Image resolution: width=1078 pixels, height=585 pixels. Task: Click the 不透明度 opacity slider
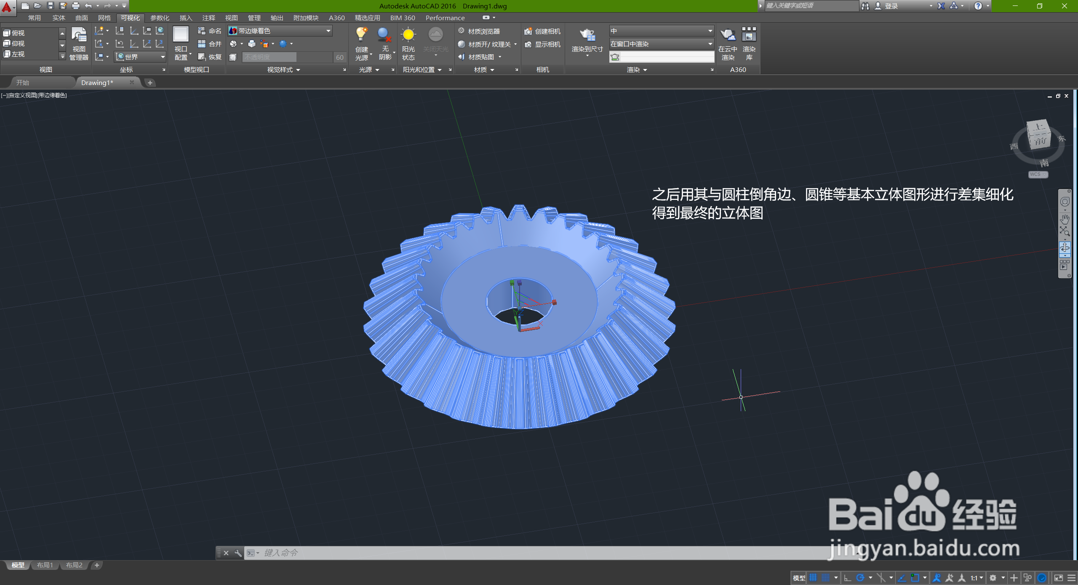(269, 57)
